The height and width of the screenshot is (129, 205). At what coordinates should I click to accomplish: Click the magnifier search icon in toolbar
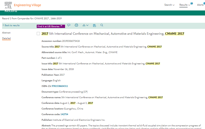(102, 25)
